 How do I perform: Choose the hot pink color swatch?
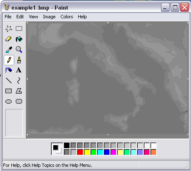[x=147, y=152]
